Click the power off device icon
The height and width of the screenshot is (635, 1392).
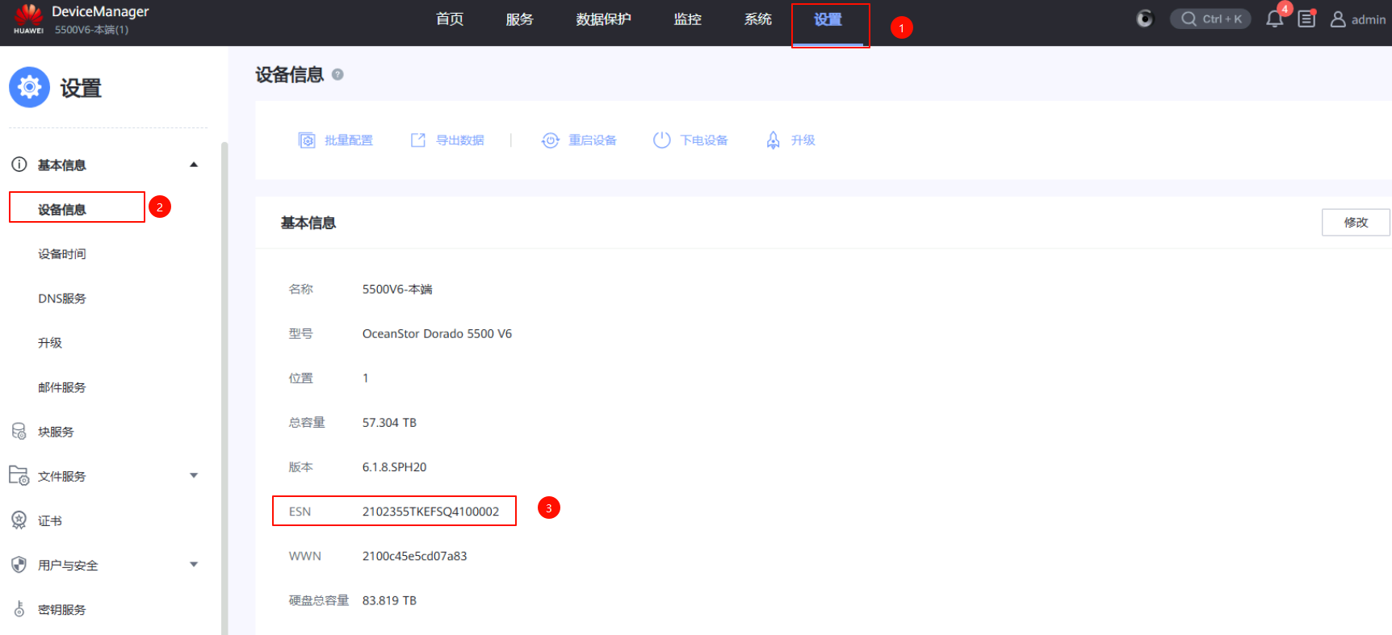coord(661,140)
